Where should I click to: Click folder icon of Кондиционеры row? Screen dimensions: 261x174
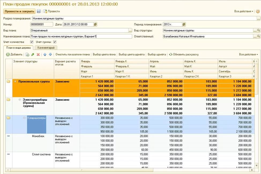[x=9, y=118]
